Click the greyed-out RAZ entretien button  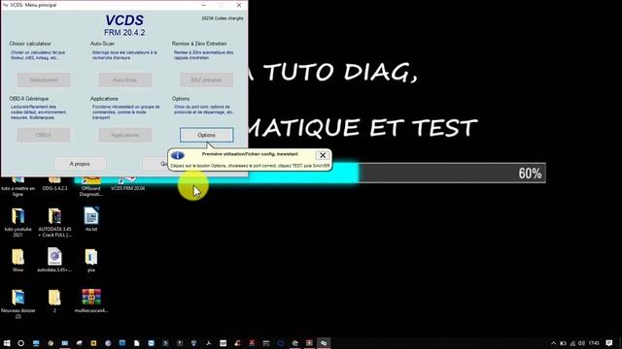[206, 79]
